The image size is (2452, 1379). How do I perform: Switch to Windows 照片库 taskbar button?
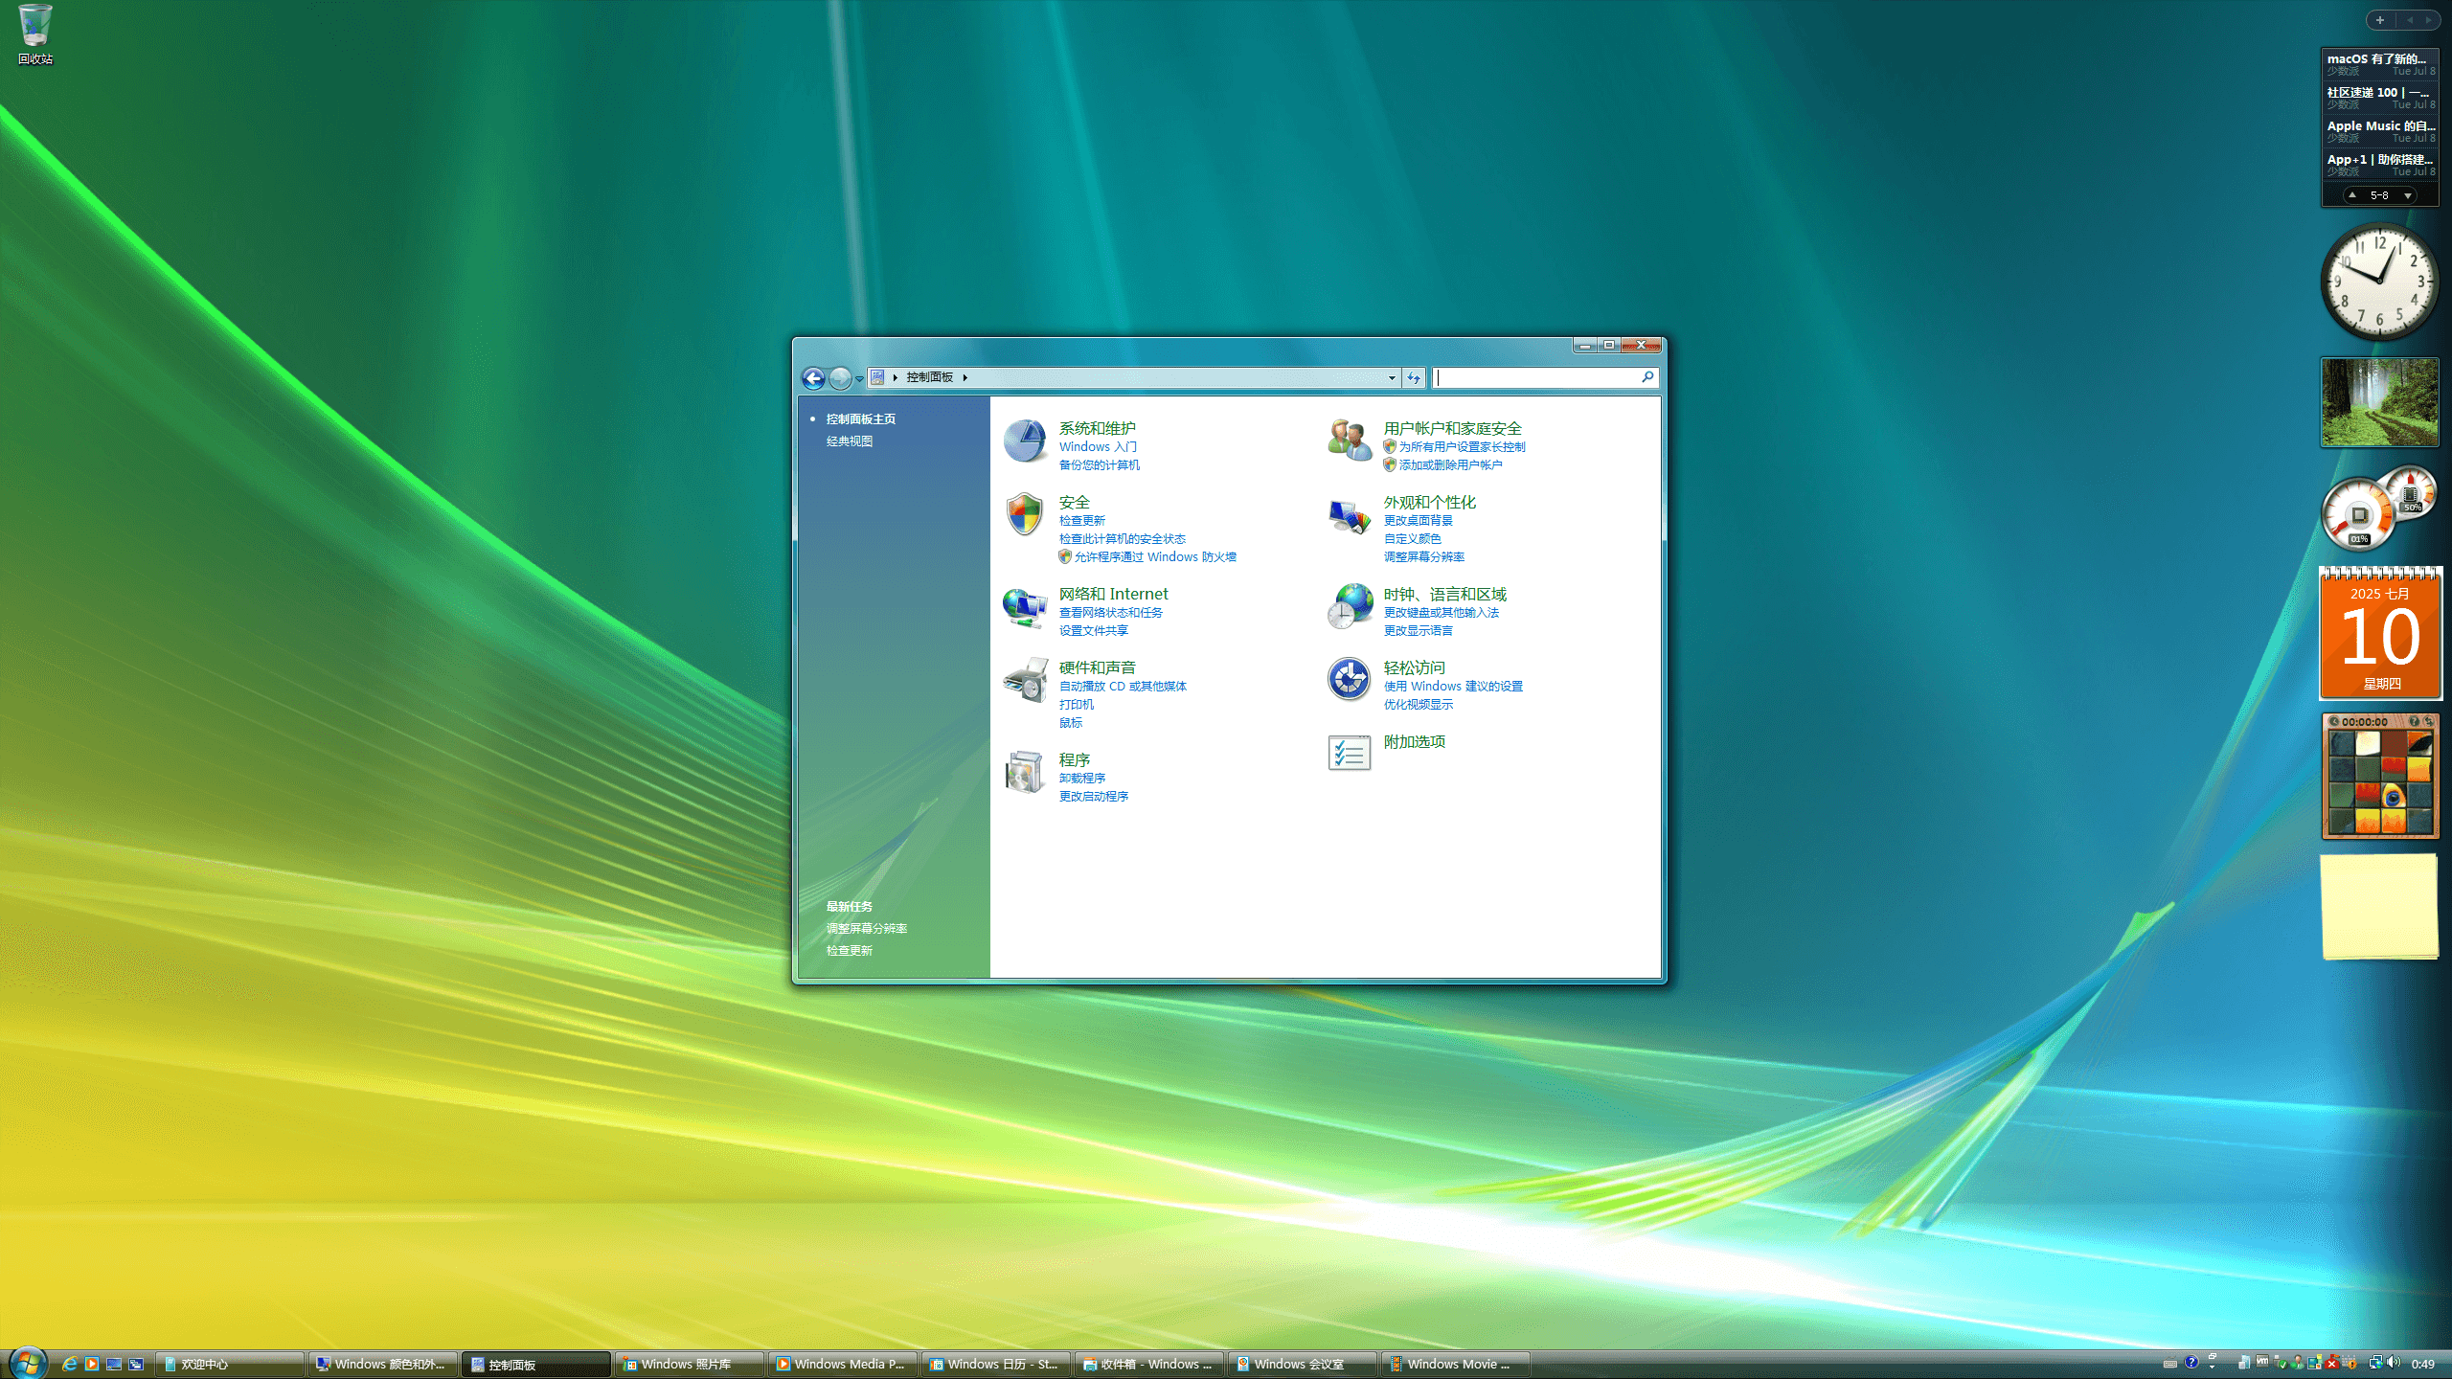(x=690, y=1364)
